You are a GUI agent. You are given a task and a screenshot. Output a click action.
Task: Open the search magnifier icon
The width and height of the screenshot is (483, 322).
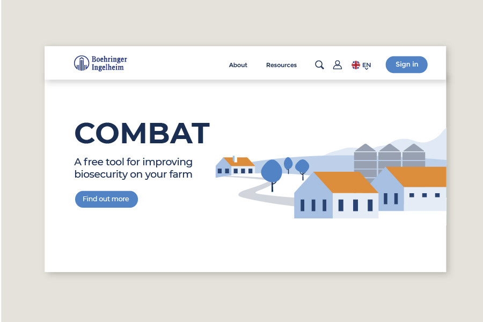[319, 65]
